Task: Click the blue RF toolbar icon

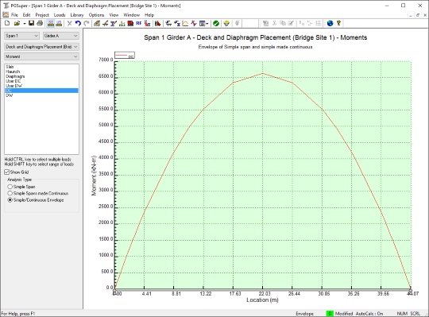Action: [x=139, y=23]
